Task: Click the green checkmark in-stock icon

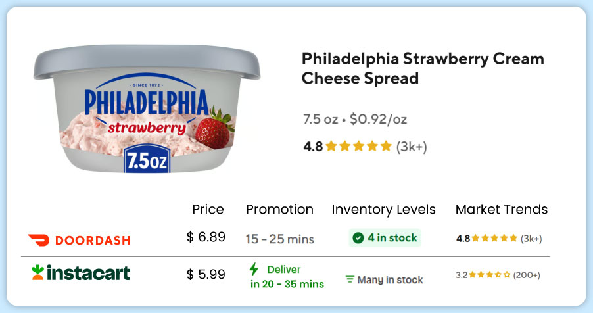Action: 358,238
